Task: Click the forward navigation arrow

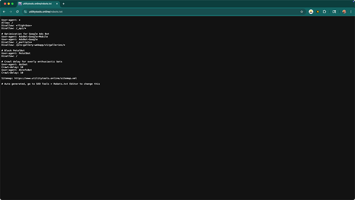Action: [11, 11]
